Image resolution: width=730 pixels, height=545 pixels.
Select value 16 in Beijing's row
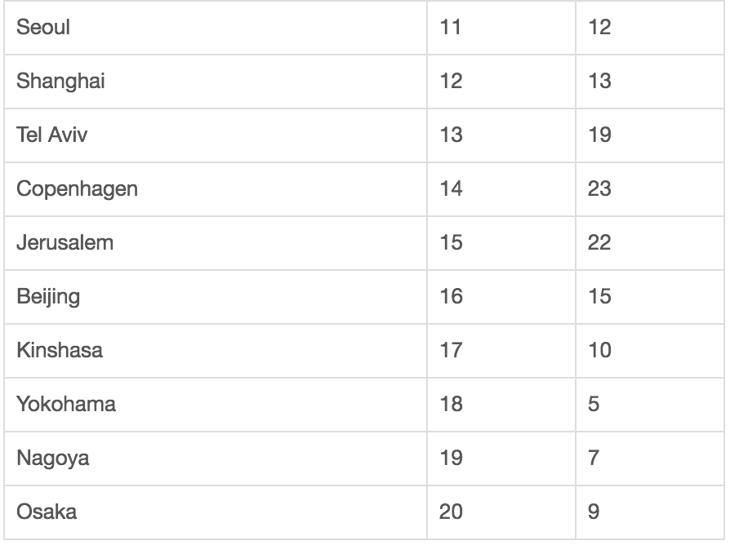[x=451, y=297]
